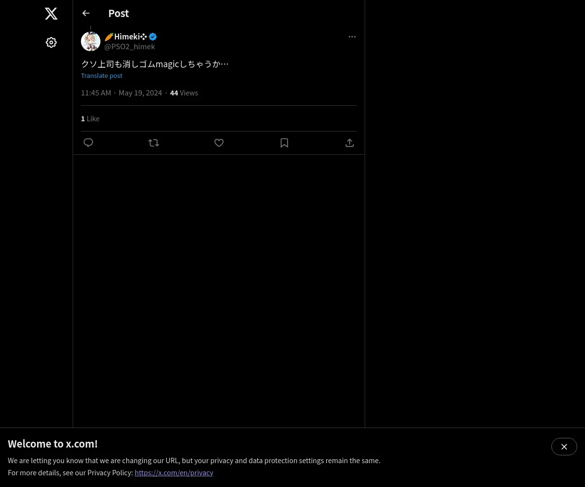
Task: Open the @PSO2_himek handle link
Action: (x=130, y=46)
